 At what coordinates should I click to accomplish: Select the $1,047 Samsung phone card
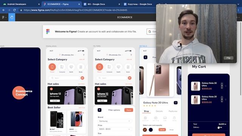pos(57,122)
